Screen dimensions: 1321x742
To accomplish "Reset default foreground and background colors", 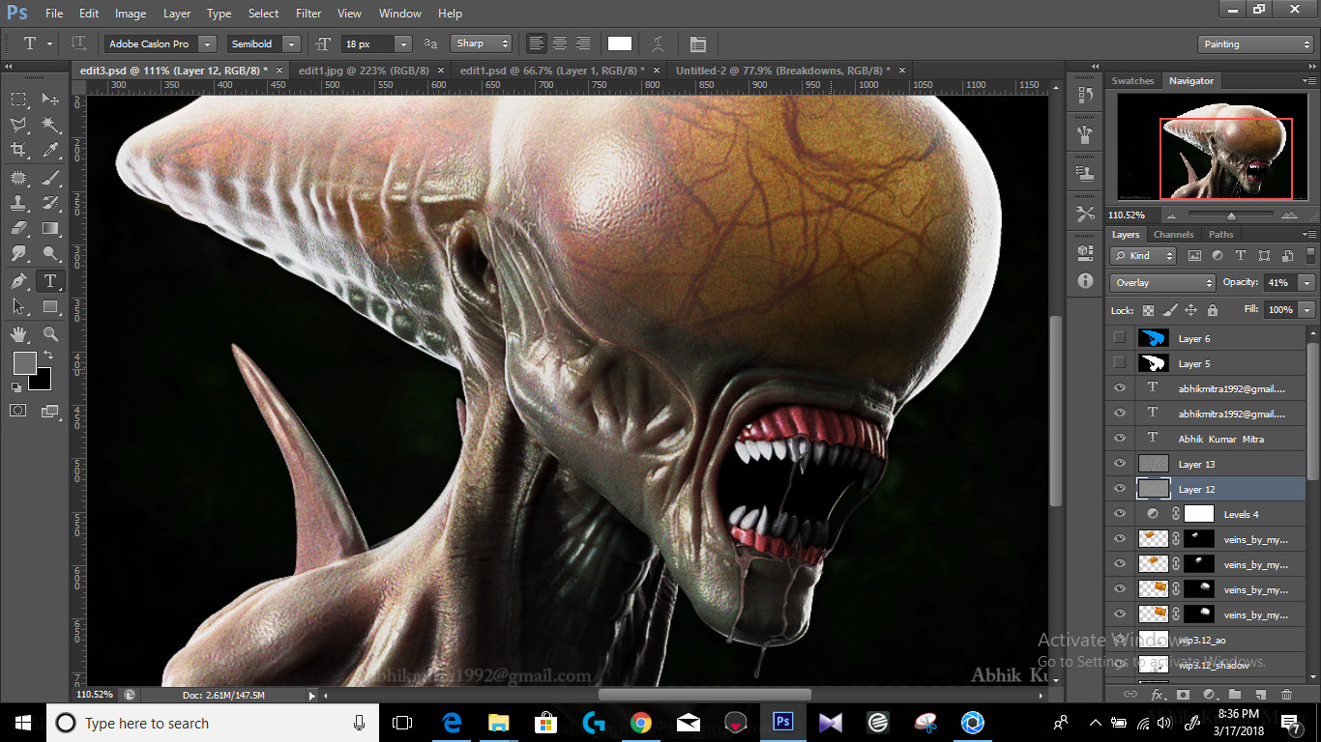I will pos(15,387).
